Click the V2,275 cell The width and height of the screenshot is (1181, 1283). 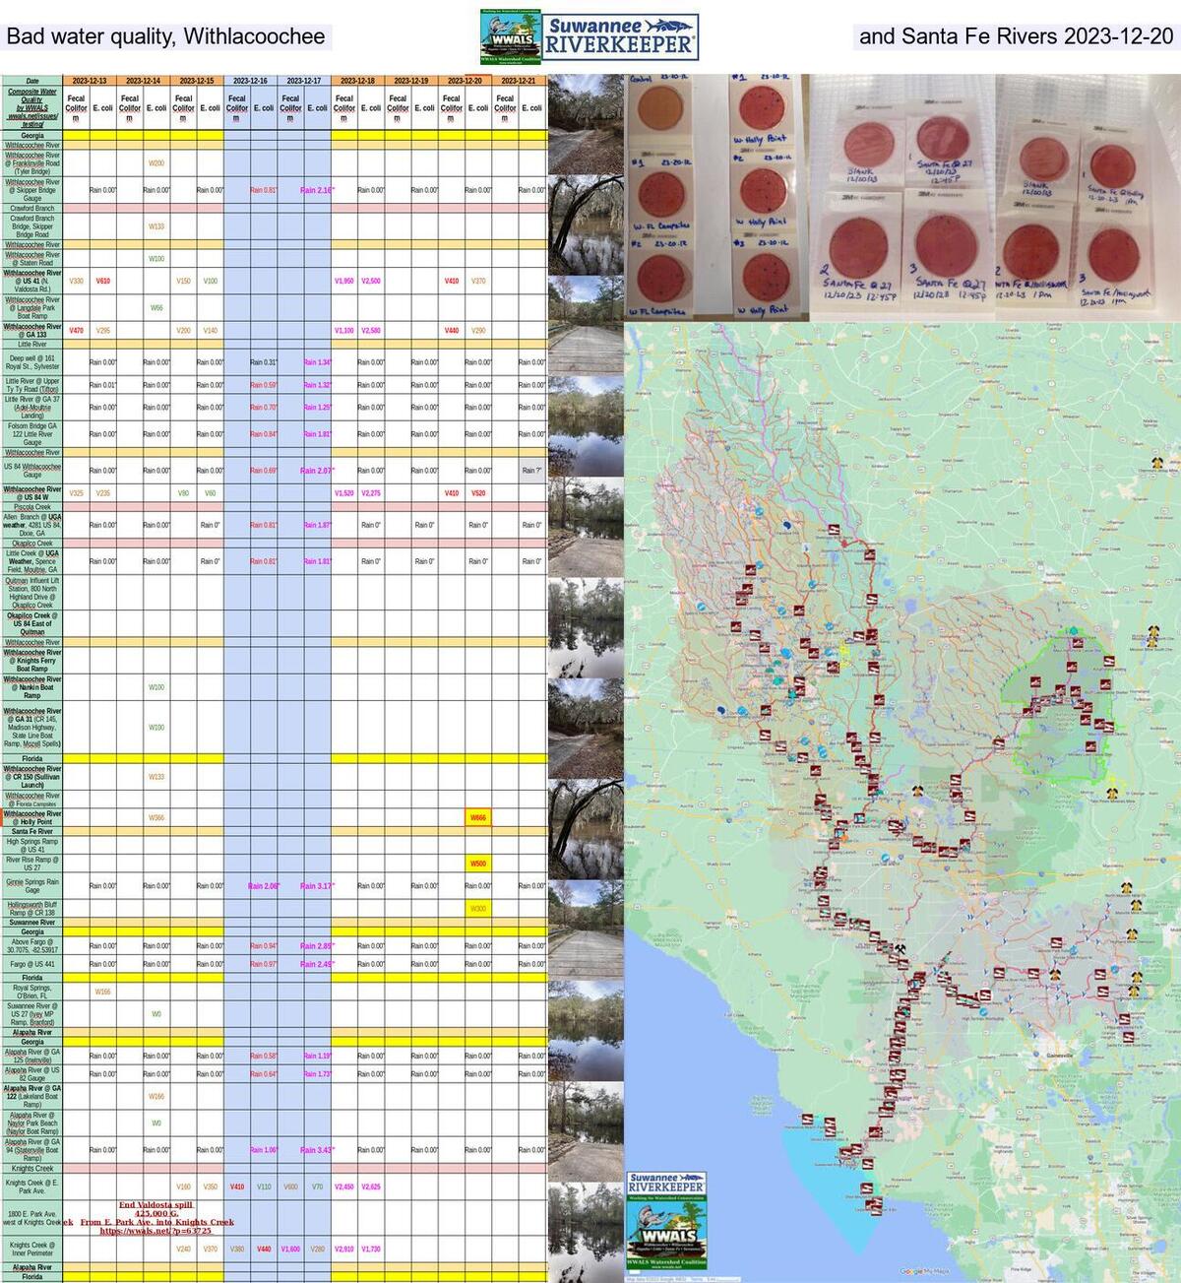click(371, 493)
